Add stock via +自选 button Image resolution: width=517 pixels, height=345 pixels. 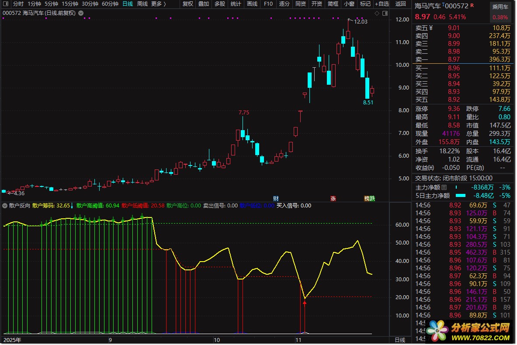coord(382,4)
